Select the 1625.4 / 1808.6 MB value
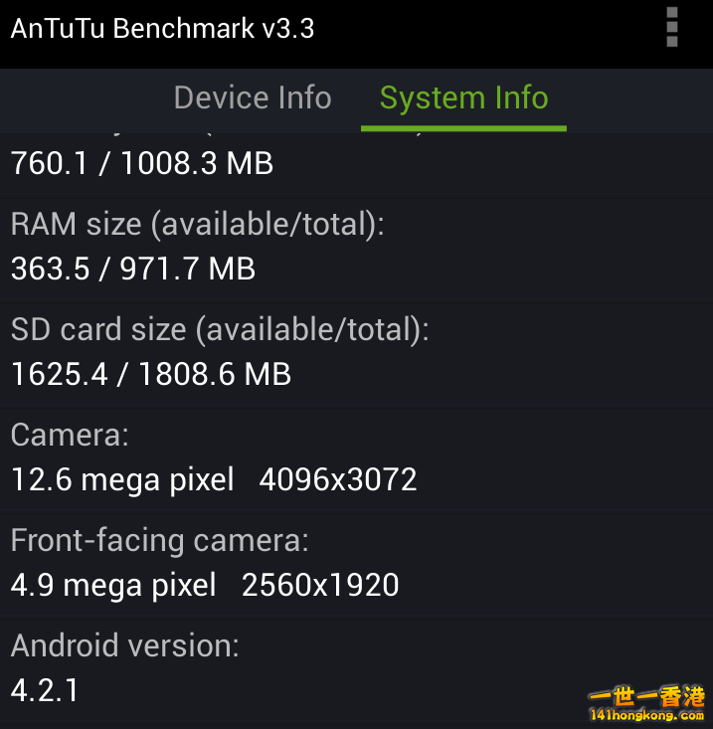Image resolution: width=713 pixels, height=729 pixels. (x=150, y=374)
